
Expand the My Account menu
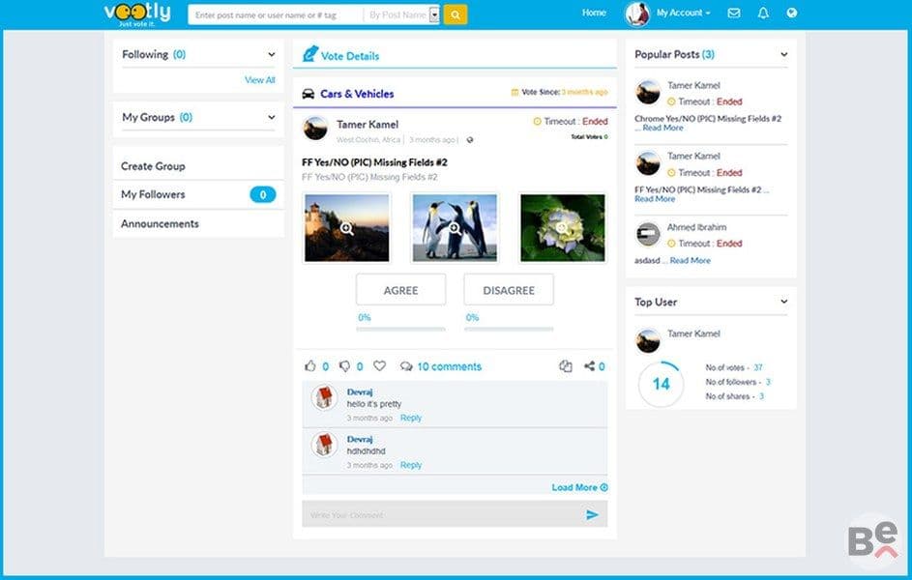pyautogui.click(x=683, y=13)
